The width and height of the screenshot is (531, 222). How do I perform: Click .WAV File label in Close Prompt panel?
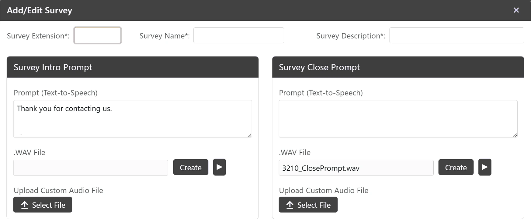pos(295,152)
